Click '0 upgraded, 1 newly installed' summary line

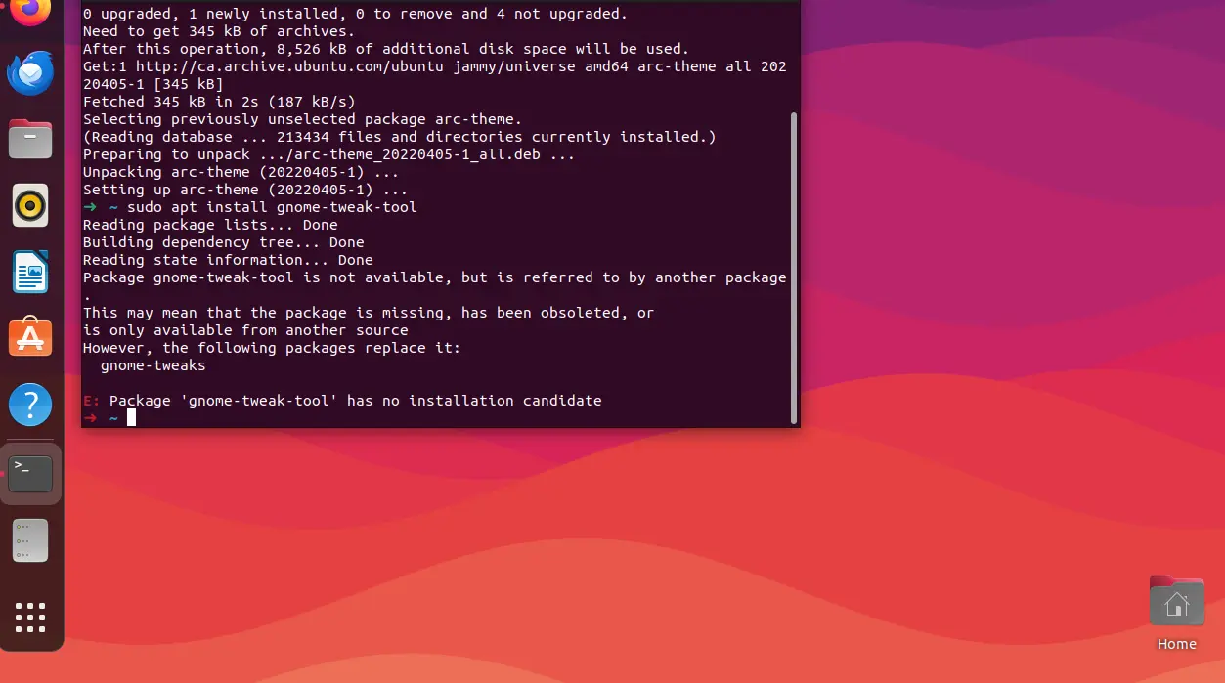tap(356, 14)
